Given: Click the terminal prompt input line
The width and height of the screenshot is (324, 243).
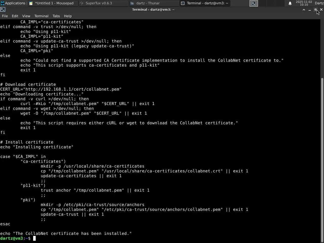Looking at the screenshot, I should pyautogui.click(x=152, y=238).
